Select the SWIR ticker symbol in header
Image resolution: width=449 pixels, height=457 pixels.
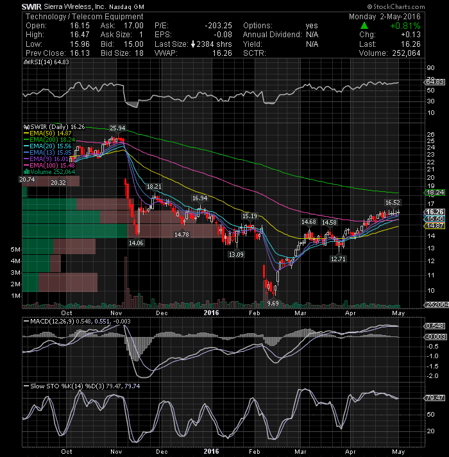tap(31, 6)
